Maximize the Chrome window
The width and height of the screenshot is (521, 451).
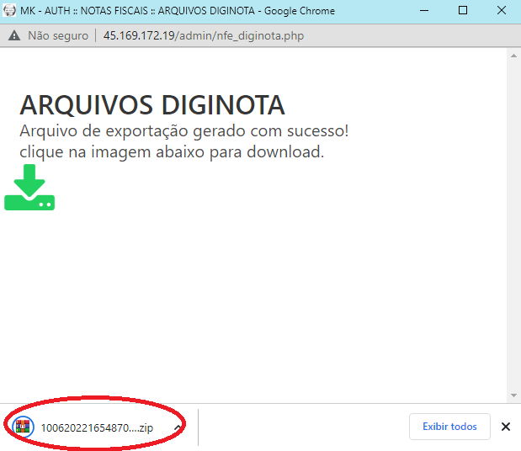[x=463, y=10]
